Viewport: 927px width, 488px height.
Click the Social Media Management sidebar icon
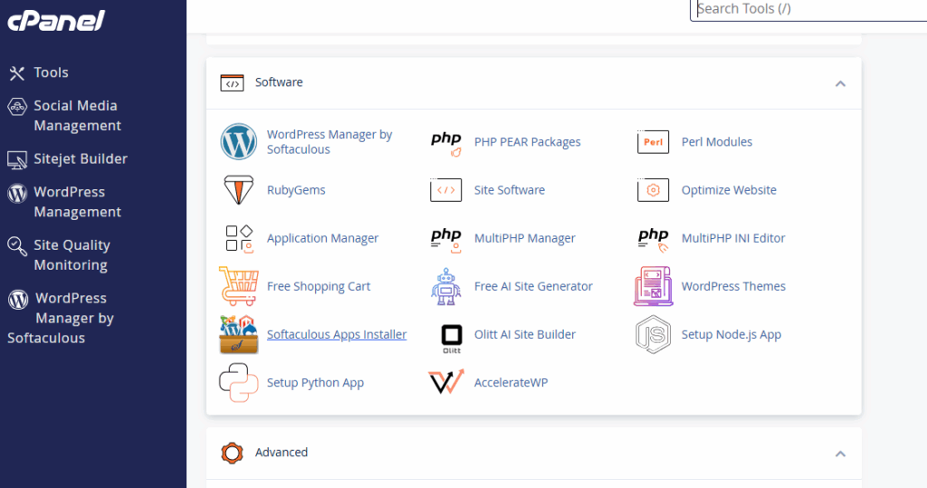point(17,107)
